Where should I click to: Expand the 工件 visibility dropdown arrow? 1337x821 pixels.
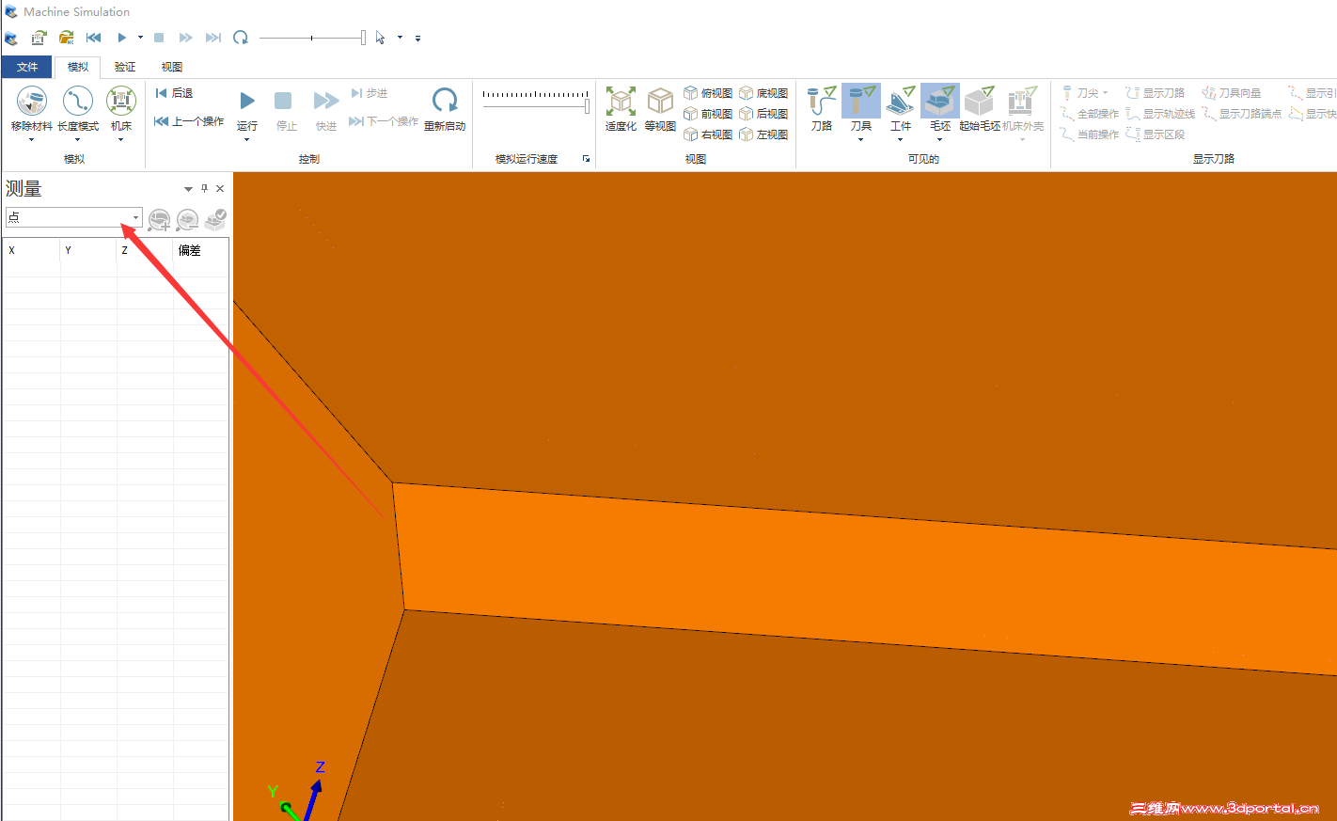(901, 140)
